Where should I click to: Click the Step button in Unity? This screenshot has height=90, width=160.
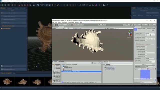click(105, 25)
